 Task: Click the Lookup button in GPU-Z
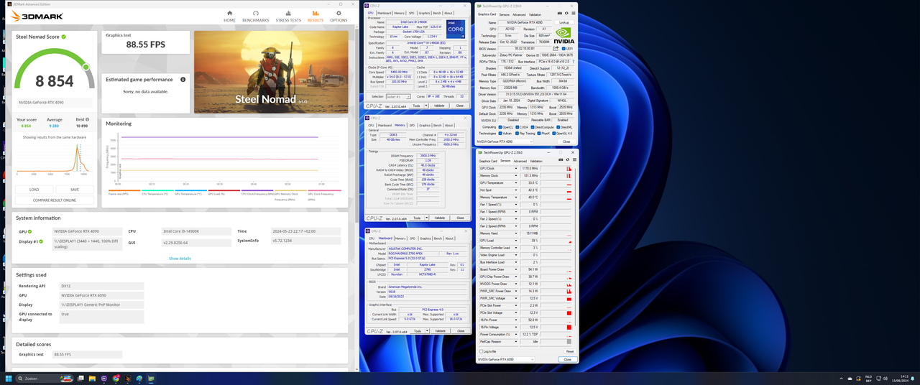(564, 22)
